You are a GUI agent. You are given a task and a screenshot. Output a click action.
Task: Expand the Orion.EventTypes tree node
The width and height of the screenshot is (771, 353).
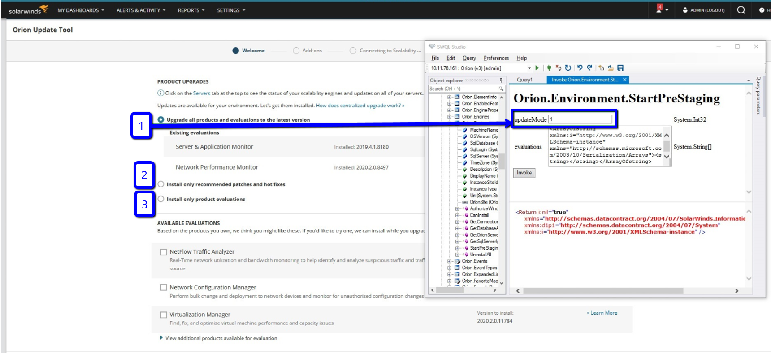point(450,268)
